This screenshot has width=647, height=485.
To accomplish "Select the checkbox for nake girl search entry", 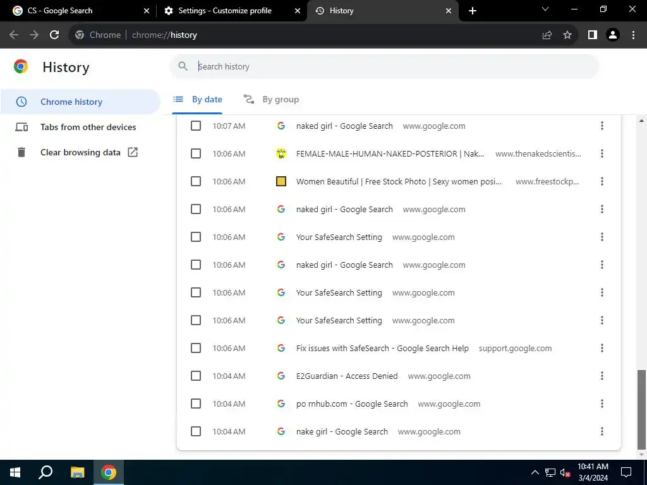I will [196, 431].
